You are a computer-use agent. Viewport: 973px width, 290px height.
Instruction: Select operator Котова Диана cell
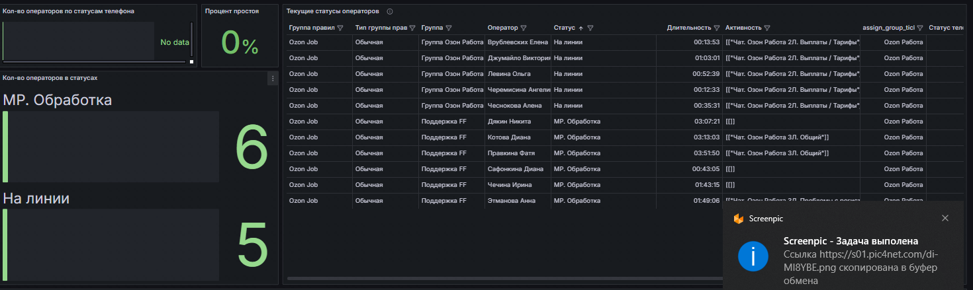518,137
